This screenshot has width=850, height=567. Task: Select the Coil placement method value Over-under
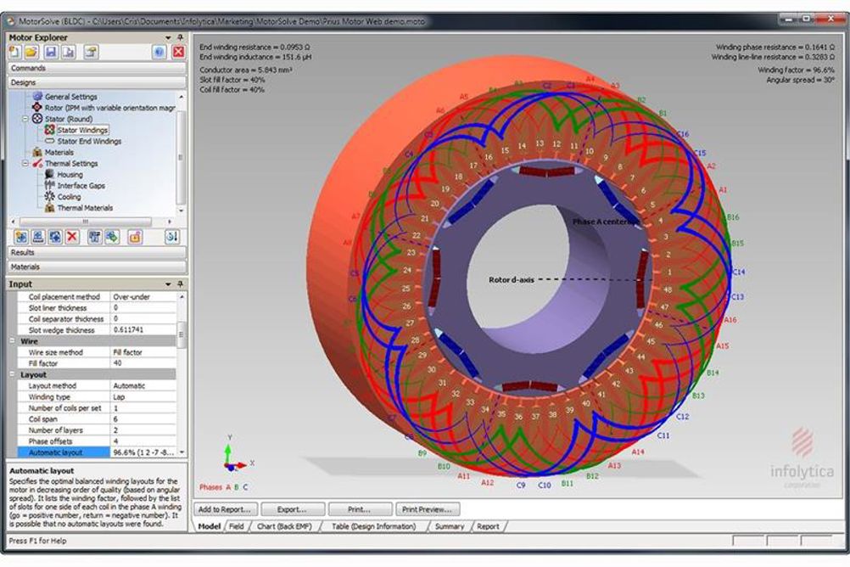143,297
